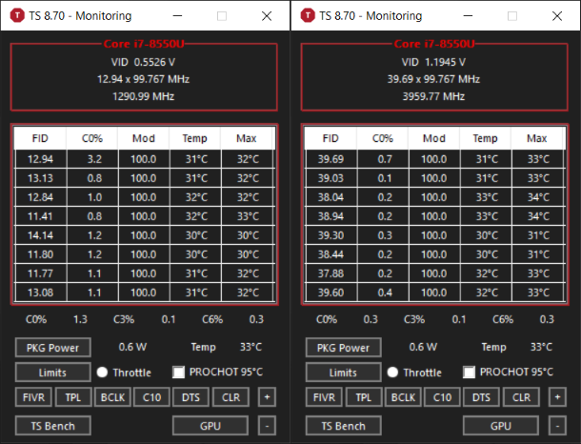
Task: Click BCLK button in left window
Action: pos(112,397)
